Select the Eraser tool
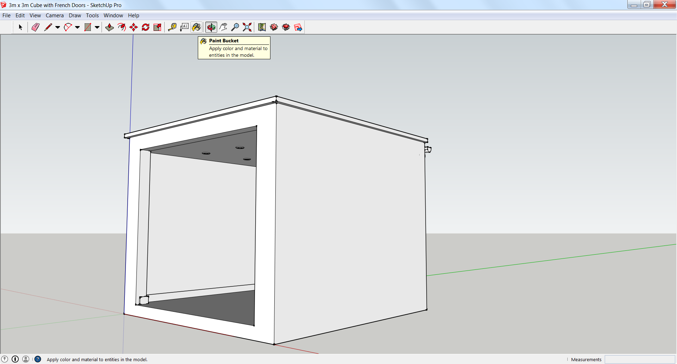The width and height of the screenshot is (677, 364). point(35,27)
